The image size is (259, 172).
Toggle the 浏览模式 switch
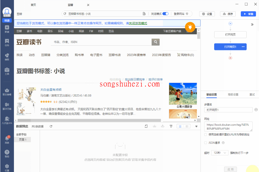[166, 14]
